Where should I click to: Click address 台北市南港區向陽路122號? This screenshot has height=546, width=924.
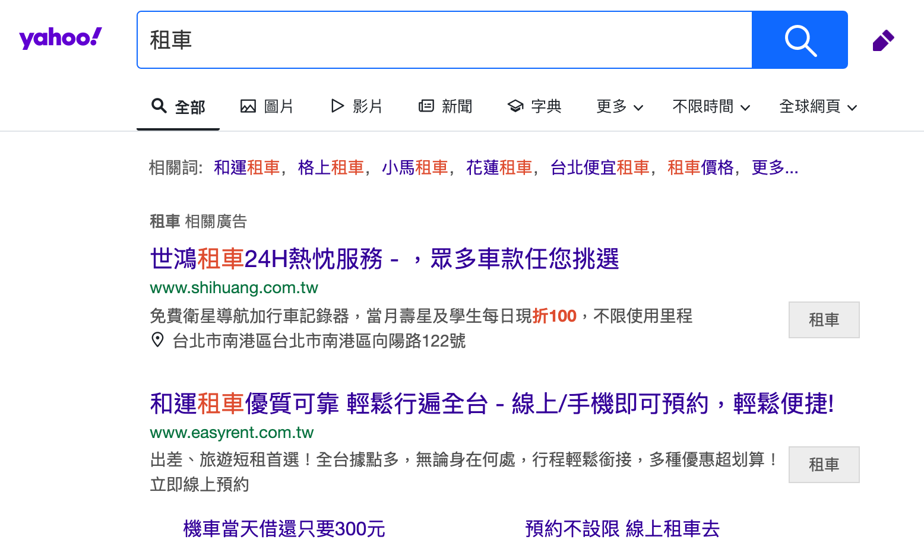[x=319, y=341]
